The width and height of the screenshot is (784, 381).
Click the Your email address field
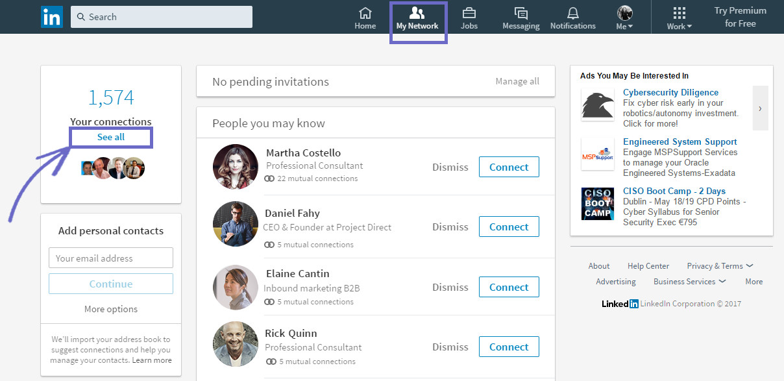[x=111, y=258]
